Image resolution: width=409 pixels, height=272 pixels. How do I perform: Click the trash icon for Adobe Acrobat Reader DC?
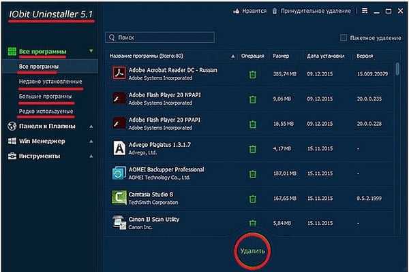coord(252,75)
